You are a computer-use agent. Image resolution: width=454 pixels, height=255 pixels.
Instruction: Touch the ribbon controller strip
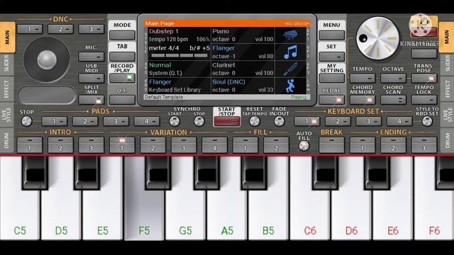pyautogui.click(x=47, y=95)
